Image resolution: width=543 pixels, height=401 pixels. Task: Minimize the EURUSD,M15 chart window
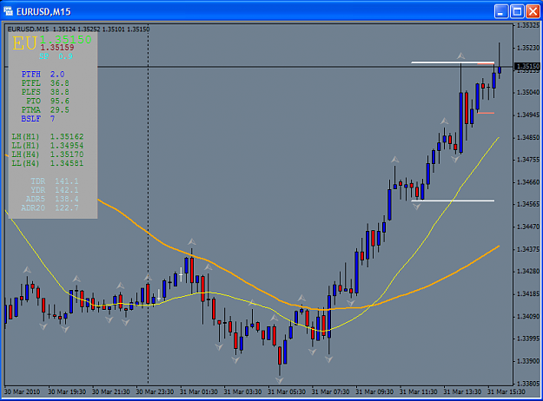pos(501,11)
